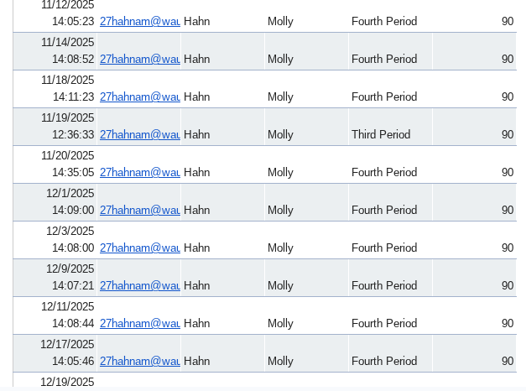Click the email link beside timestamp 14:07:21
The width and height of the screenshot is (526, 391).
[139, 286]
